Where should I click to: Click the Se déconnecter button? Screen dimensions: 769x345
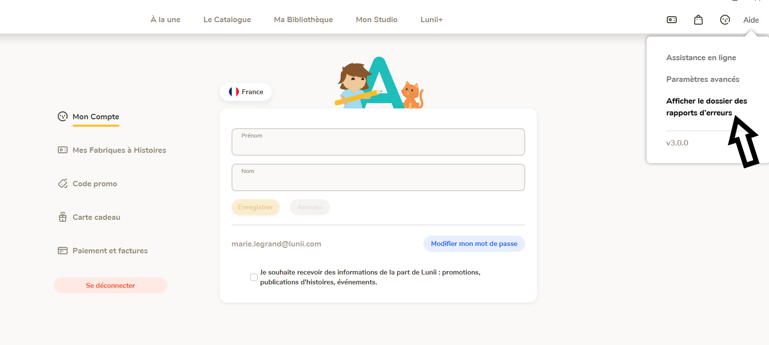point(111,285)
